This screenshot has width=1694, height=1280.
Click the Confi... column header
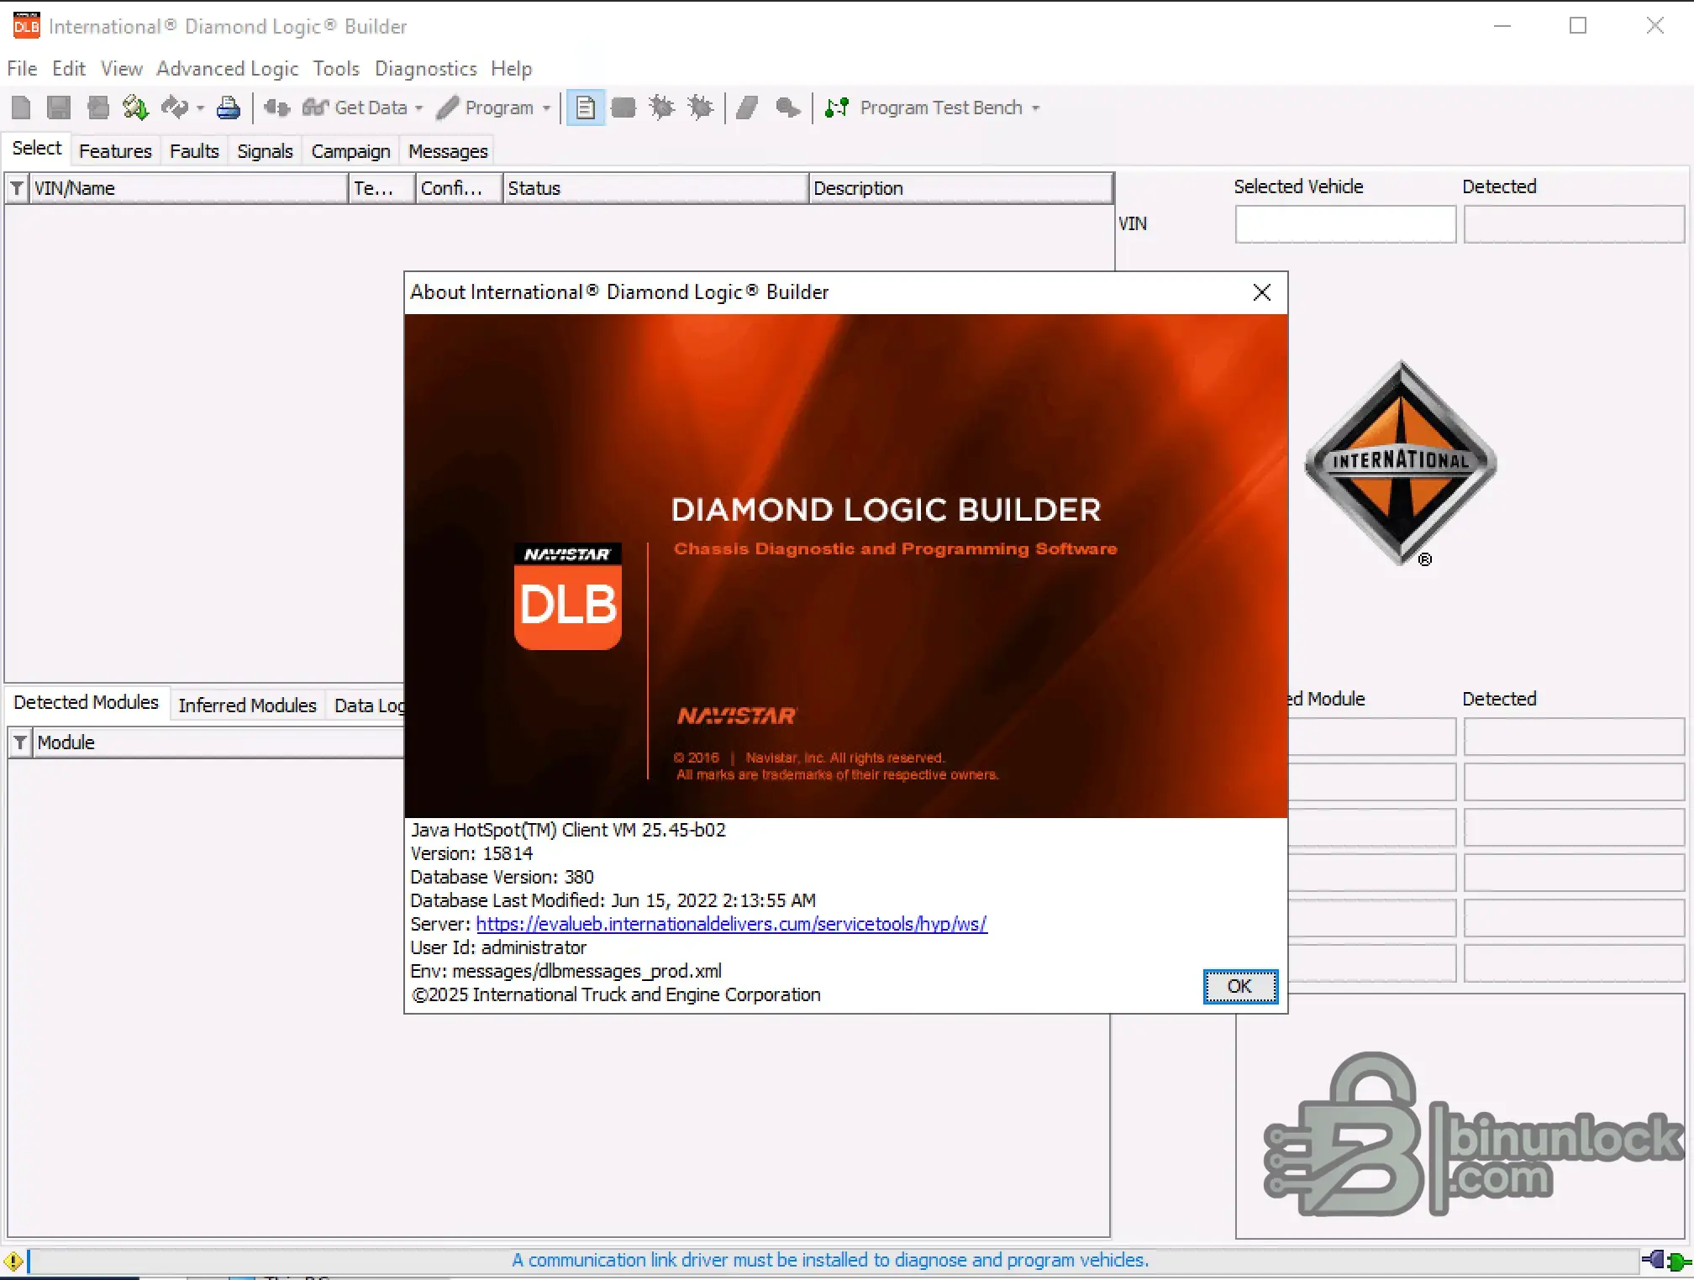click(460, 188)
